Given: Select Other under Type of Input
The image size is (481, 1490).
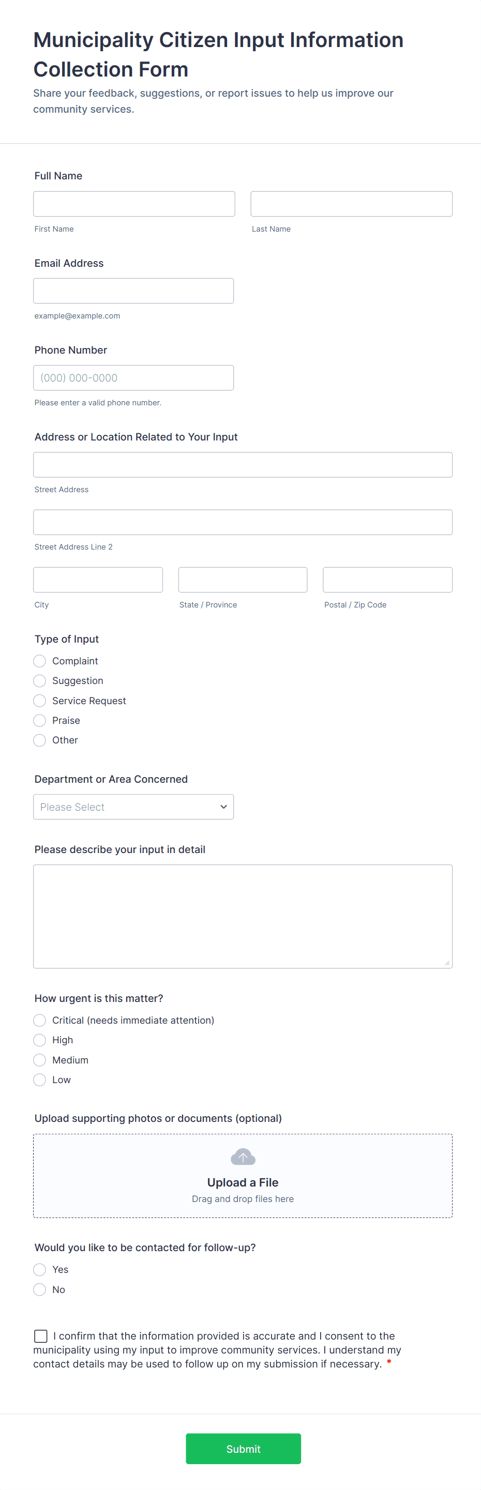Looking at the screenshot, I should click(39, 740).
